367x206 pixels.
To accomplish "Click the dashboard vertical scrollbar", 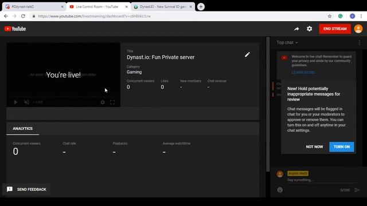I will [268, 104].
